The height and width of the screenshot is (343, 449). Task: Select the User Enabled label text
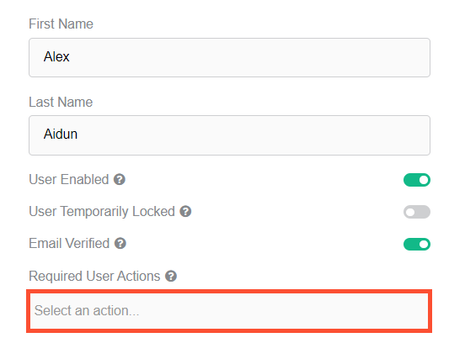click(69, 180)
